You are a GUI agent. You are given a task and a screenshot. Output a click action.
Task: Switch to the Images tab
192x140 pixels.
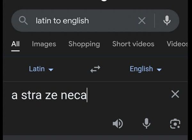coord(44,44)
